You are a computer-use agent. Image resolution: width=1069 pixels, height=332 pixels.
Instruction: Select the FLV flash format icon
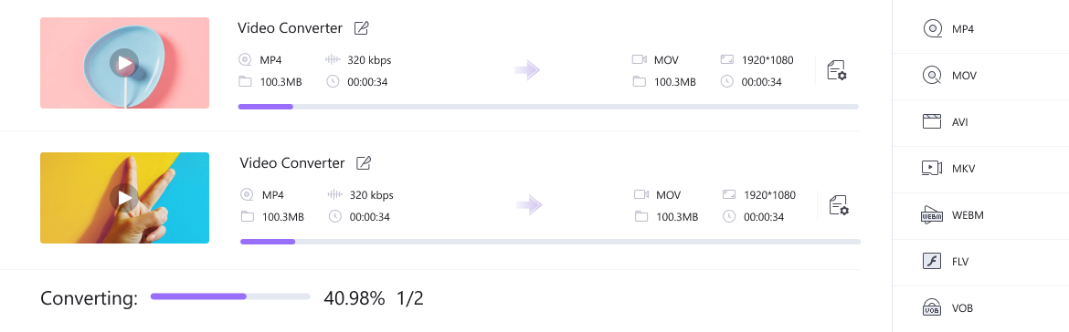point(932,261)
